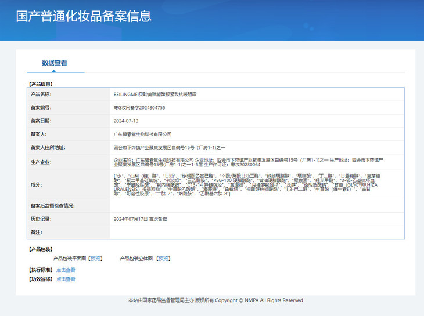Click the 历史记录 value 首次备案

tap(141, 219)
